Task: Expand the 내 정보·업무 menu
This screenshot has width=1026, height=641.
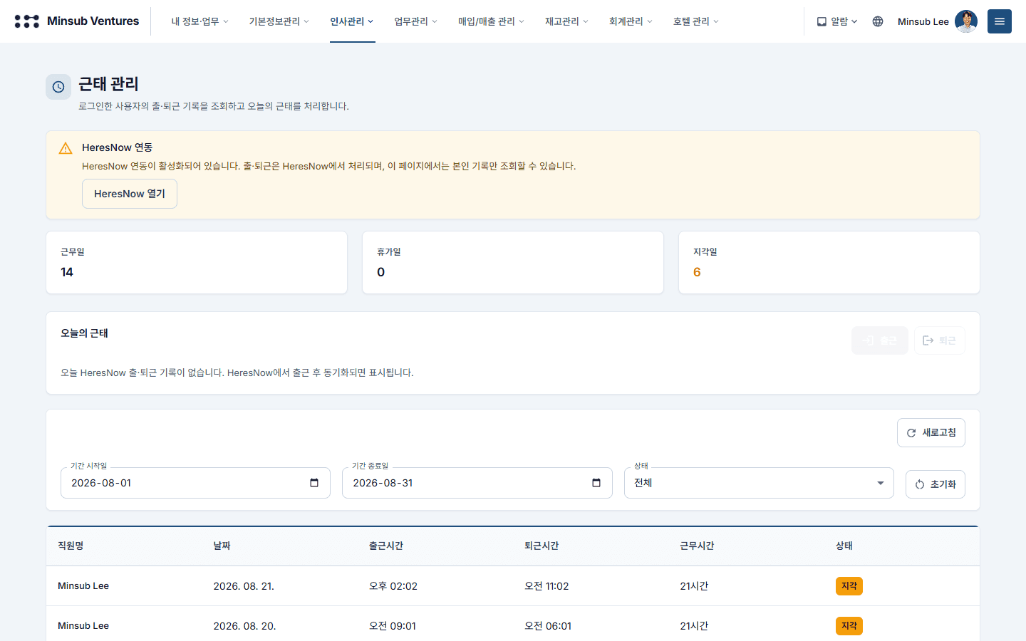Action: coord(199,21)
